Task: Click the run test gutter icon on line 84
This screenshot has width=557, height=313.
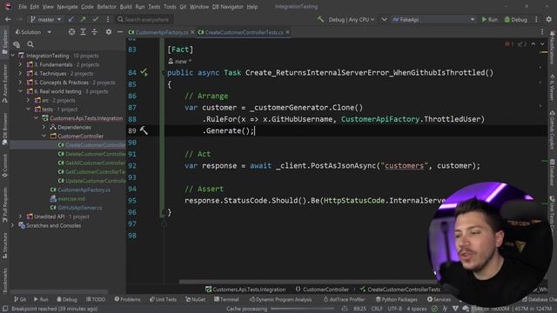Action: 144,72
